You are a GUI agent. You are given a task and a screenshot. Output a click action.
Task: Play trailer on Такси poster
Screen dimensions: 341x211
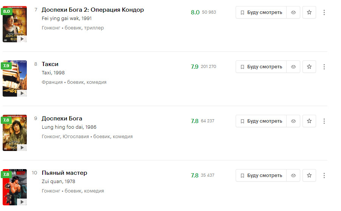[22, 93]
